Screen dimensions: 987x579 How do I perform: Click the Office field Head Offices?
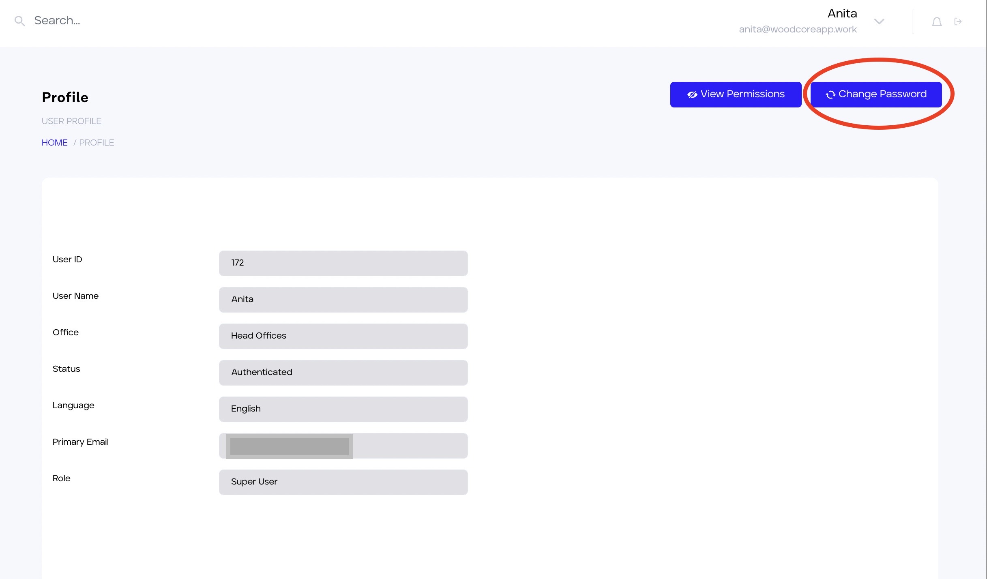343,336
